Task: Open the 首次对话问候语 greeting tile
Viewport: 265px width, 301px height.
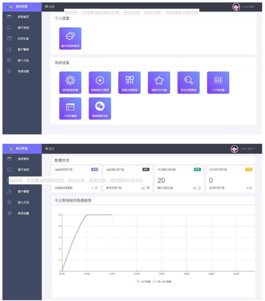Action: (x=70, y=39)
